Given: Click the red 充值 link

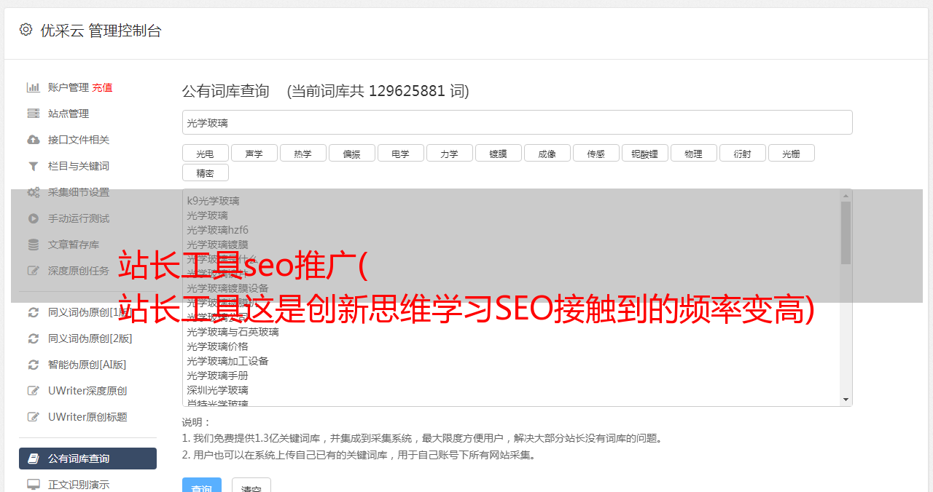Looking at the screenshot, I should 102,87.
